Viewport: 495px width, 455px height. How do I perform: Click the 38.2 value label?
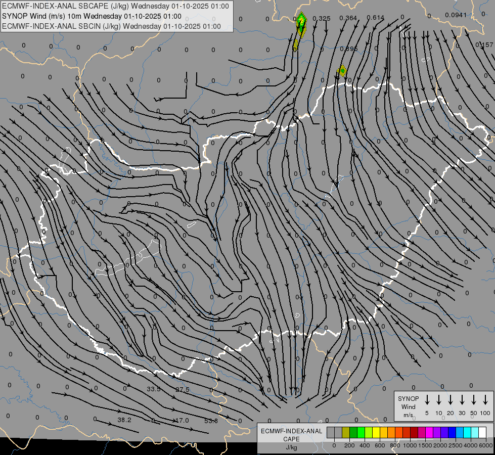click(124, 420)
